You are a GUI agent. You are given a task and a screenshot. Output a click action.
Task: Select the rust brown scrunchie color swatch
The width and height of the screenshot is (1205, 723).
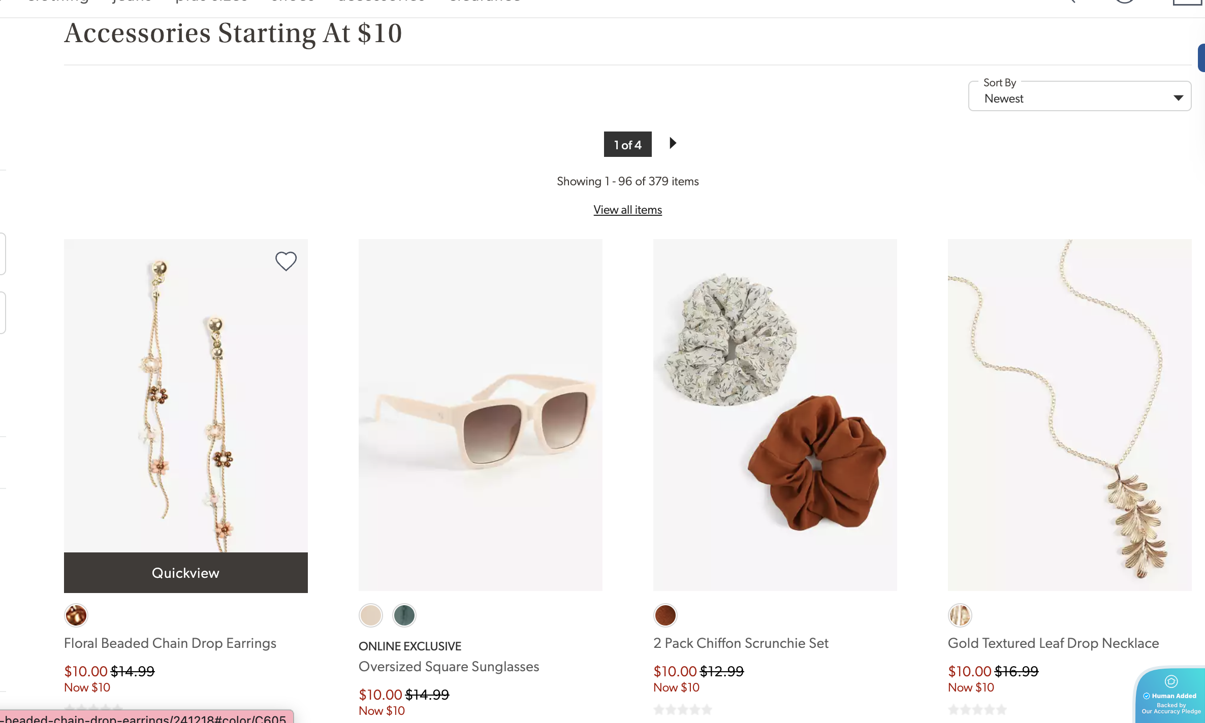click(x=665, y=615)
